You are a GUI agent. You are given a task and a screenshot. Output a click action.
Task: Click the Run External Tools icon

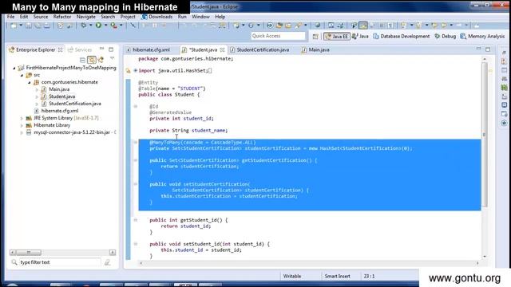[113, 25]
